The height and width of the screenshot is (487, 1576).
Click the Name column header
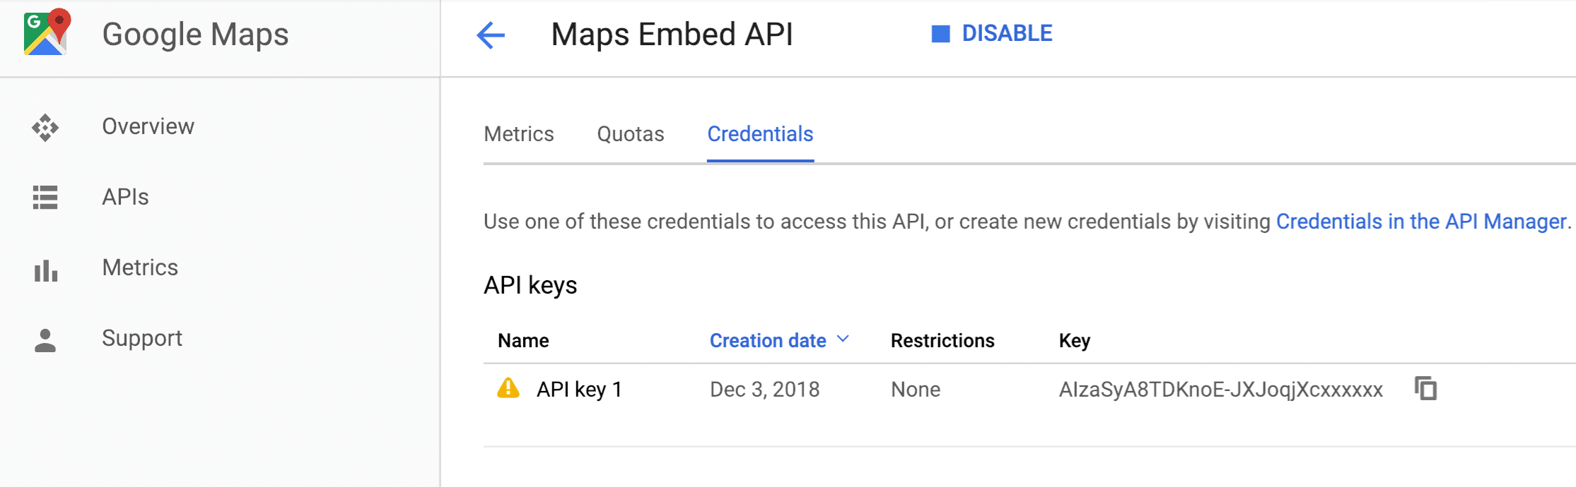pos(523,339)
